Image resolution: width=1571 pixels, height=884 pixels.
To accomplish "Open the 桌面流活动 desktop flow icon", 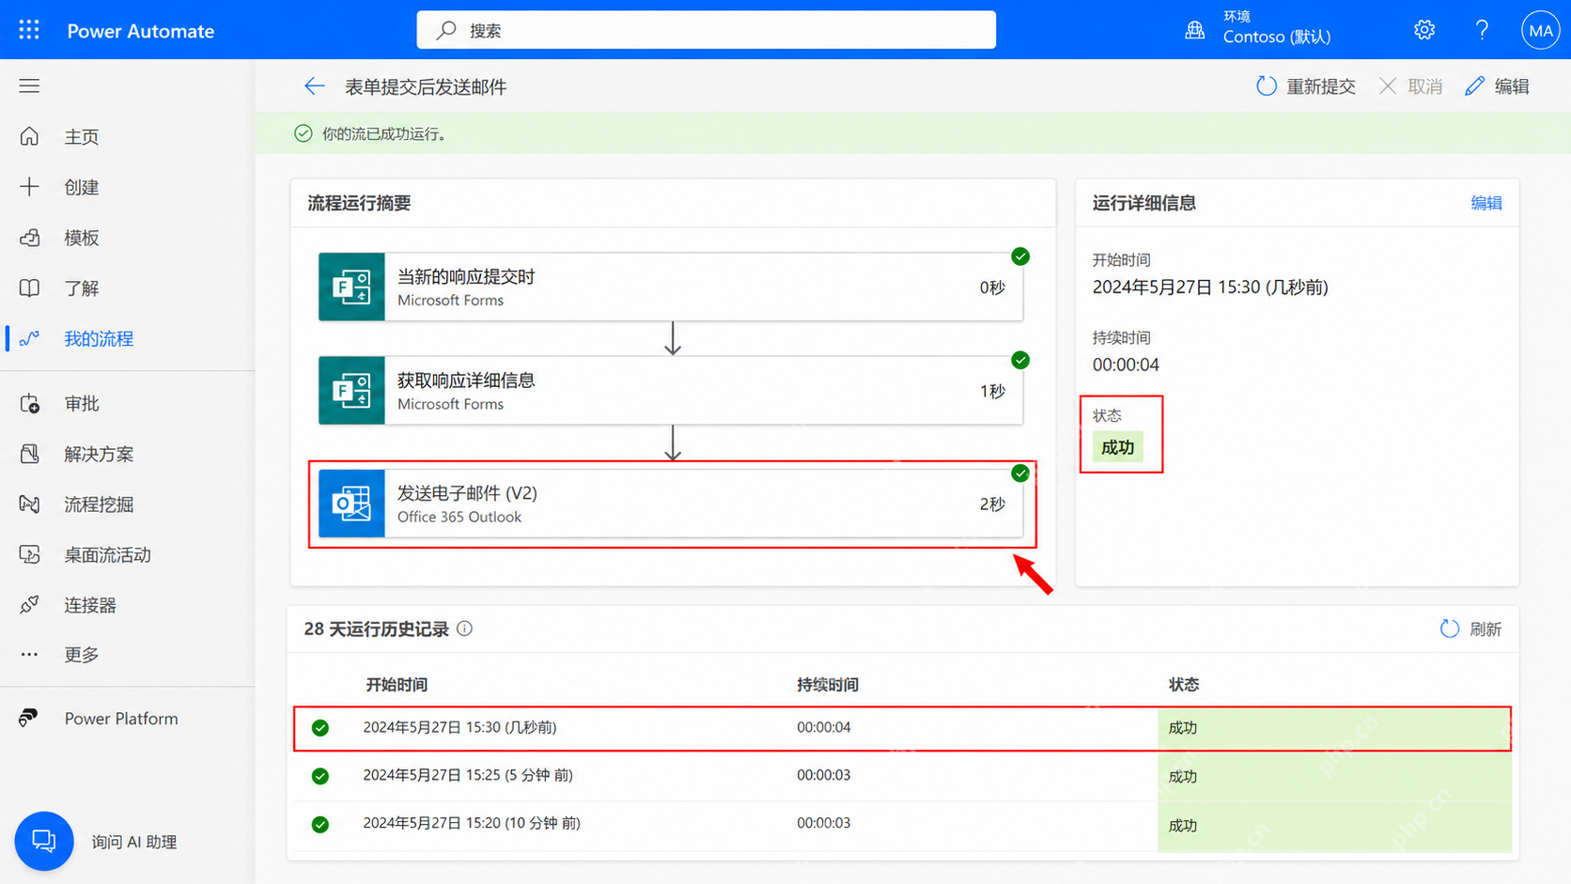I will [x=29, y=554].
